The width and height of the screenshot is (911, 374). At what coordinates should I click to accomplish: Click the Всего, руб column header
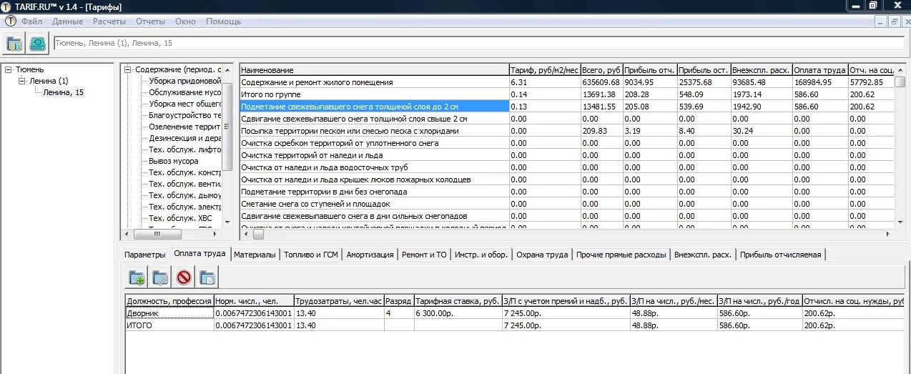[x=601, y=70]
